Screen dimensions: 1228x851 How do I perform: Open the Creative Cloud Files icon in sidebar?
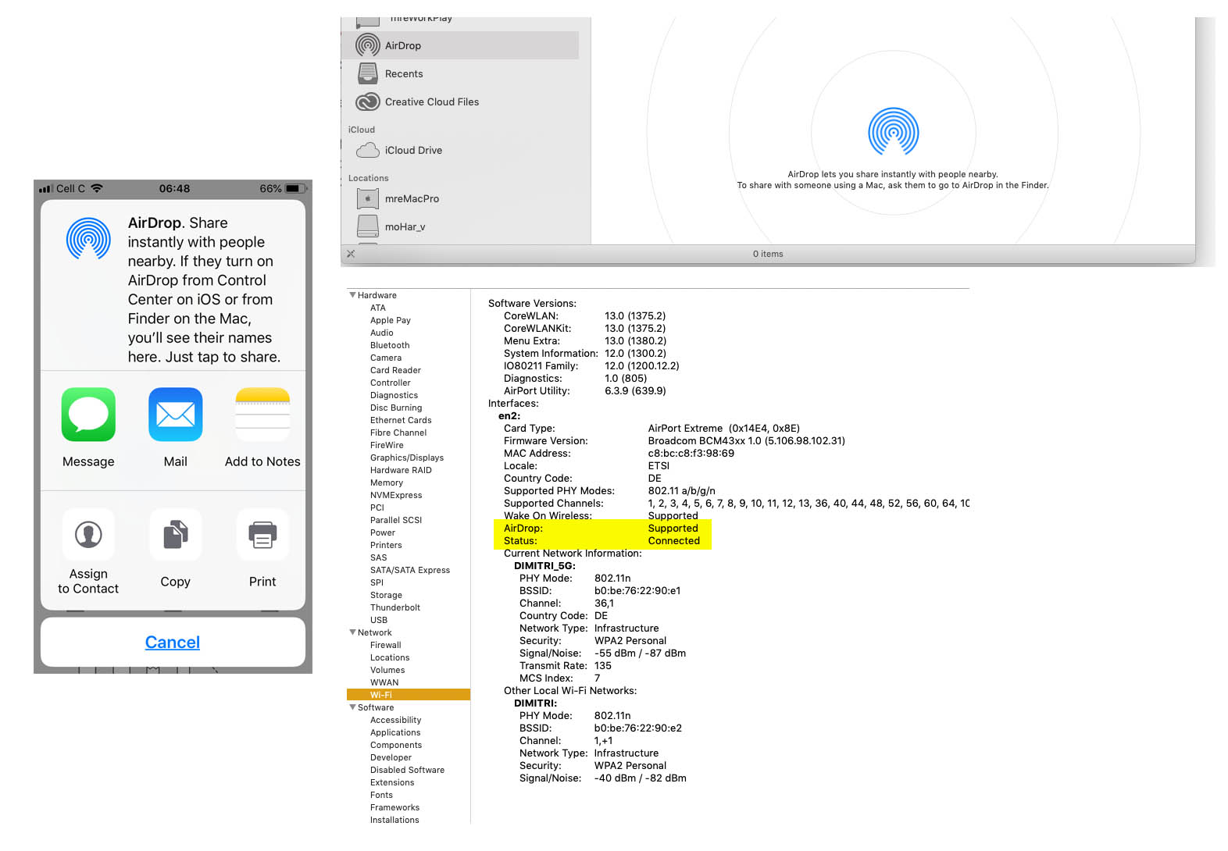pos(367,101)
